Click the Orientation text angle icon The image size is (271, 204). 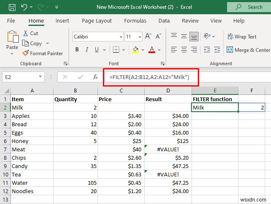click(207, 36)
